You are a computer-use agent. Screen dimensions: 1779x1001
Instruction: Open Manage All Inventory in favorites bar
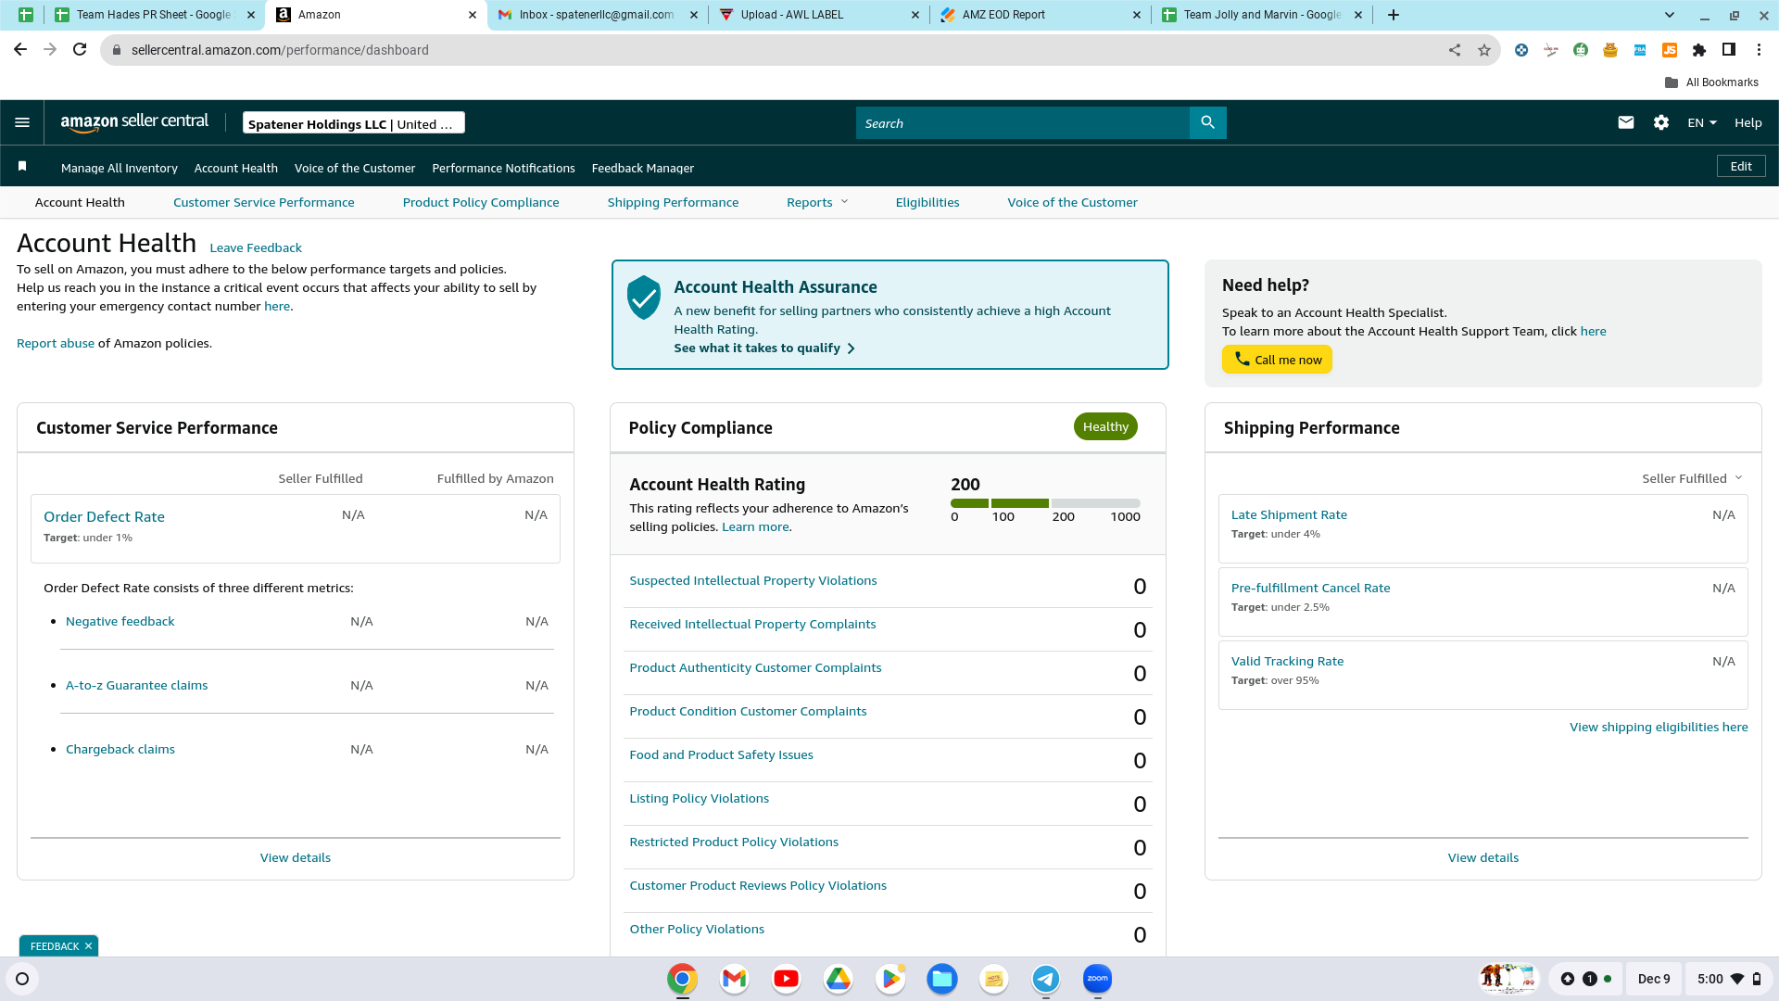point(120,168)
